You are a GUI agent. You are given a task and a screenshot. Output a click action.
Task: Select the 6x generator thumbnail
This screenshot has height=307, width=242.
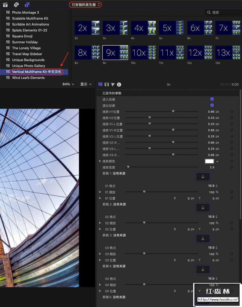coord(200,28)
